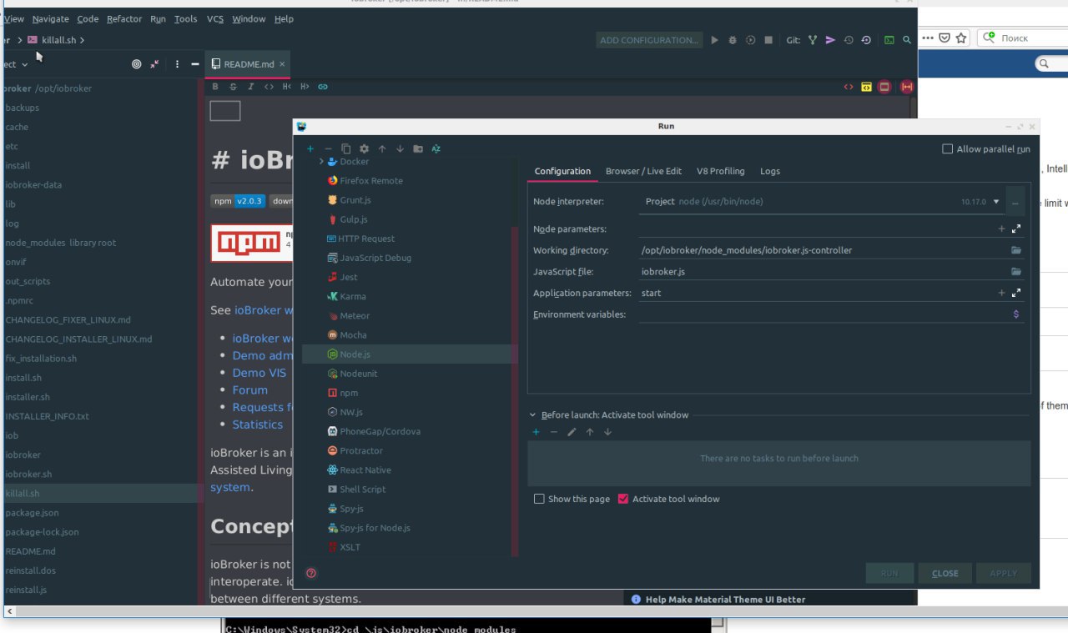The image size is (1068, 633).
Task: Bookmark star icon in Firefox window
Action: [961, 38]
